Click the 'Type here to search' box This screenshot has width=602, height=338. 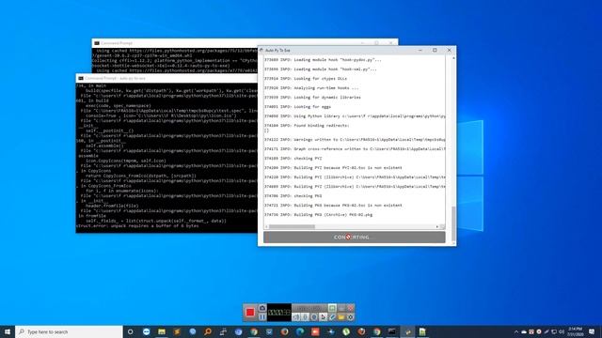[69, 331]
